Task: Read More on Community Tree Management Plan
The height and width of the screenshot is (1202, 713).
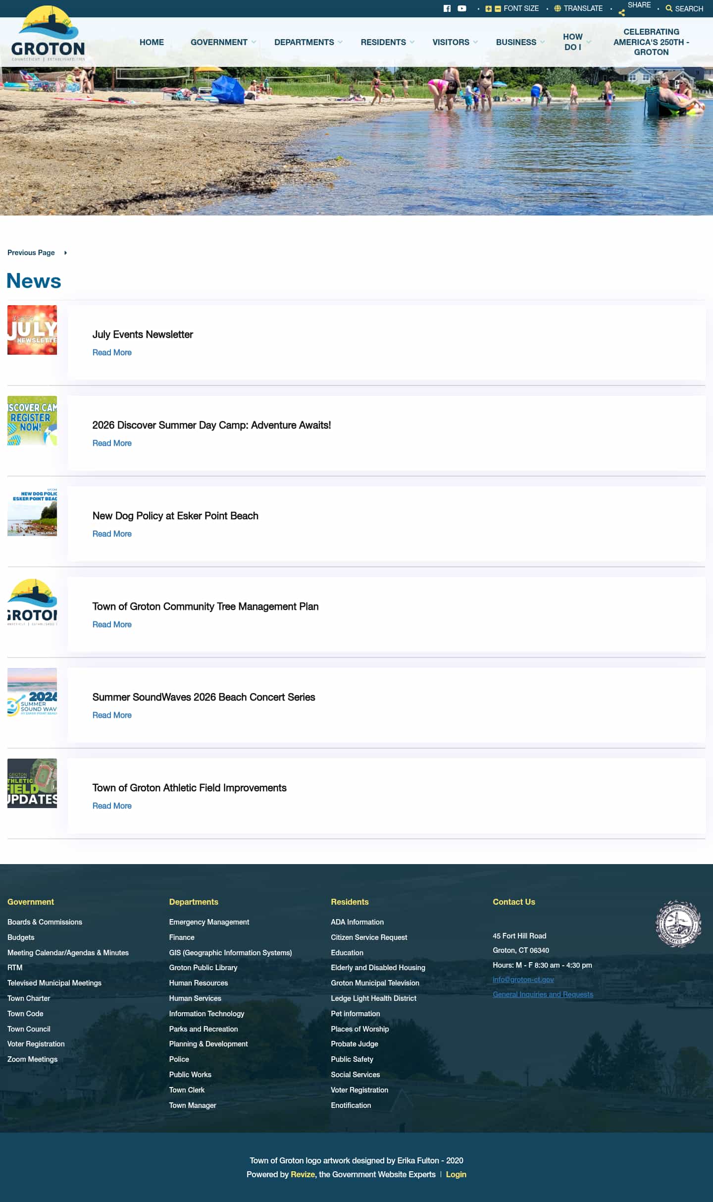Action: 112,624
